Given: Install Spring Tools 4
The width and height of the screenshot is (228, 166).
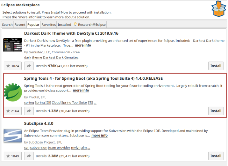Looking at the screenshot, I should 216,111.
